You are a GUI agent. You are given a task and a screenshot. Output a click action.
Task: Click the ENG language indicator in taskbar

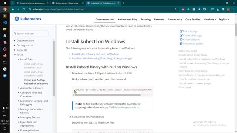[5, 116]
